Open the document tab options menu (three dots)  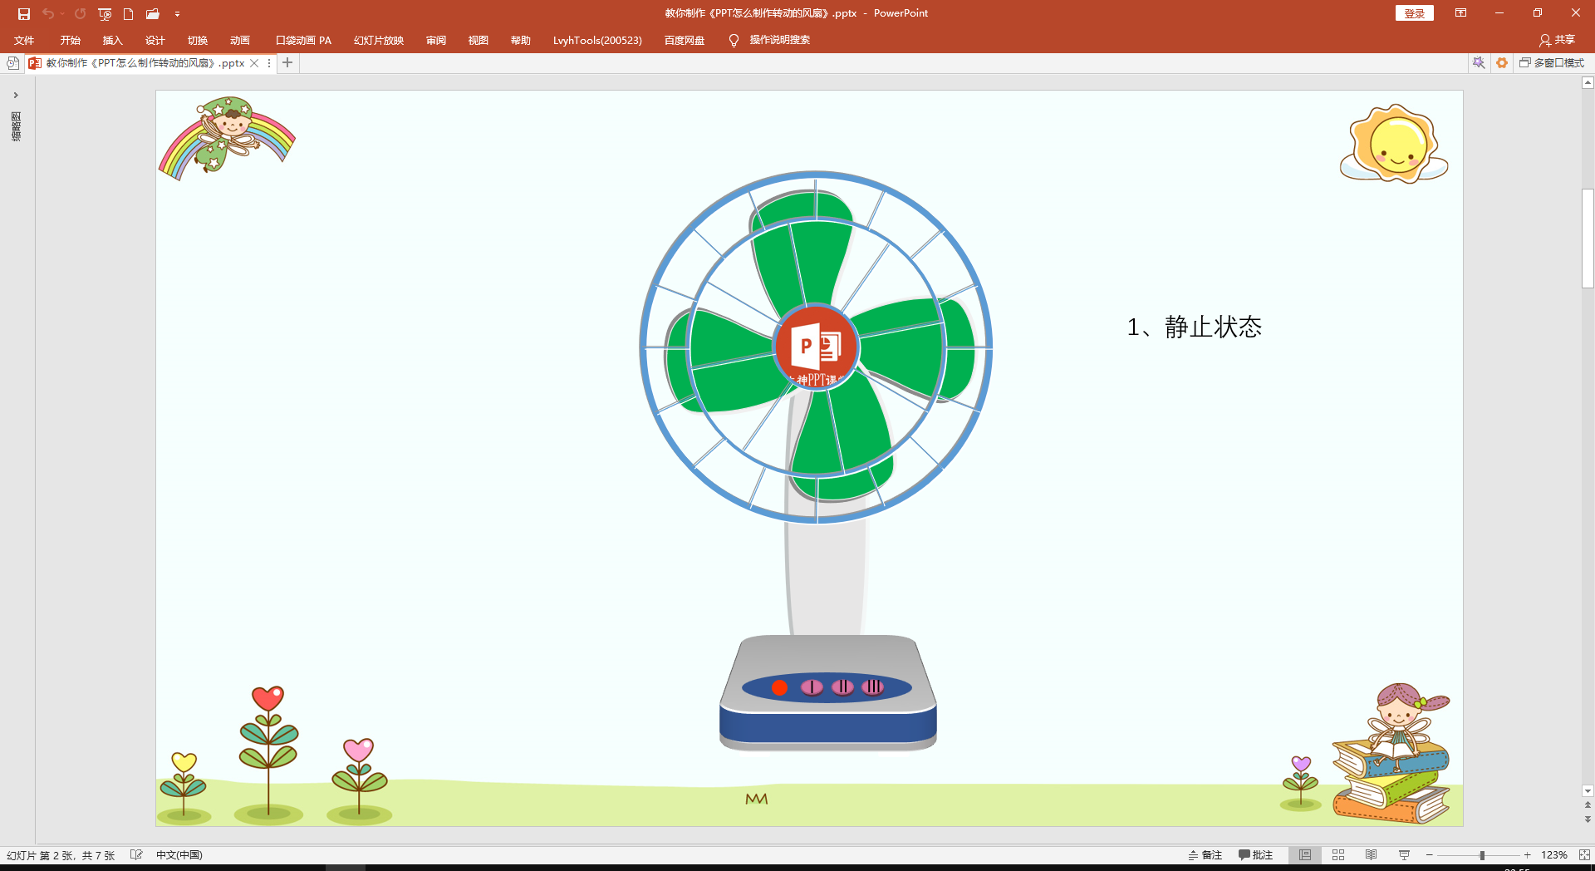269,63
